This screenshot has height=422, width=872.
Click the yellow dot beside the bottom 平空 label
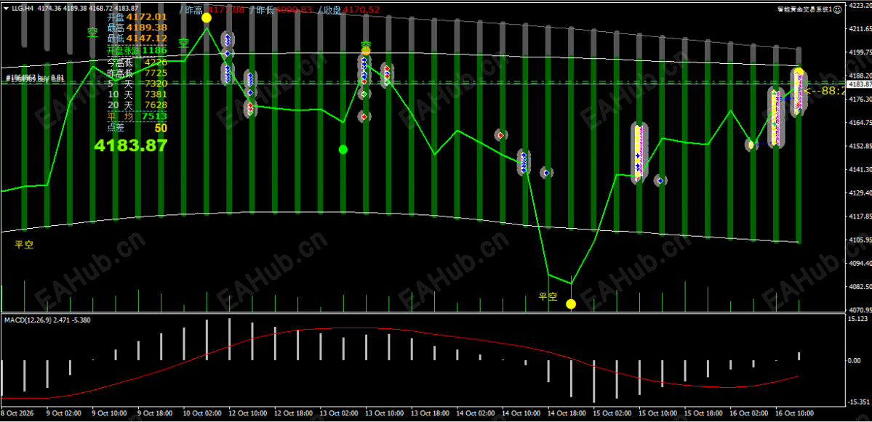tap(571, 304)
